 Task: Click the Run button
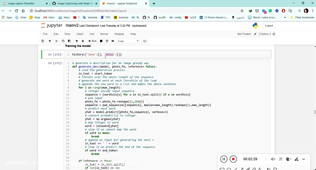point(92,41)
